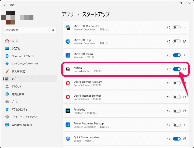The width and height of the screenshot is (194, 148).
Task: Open external link for Quick Share Launcher
Action: pos(184,139)
